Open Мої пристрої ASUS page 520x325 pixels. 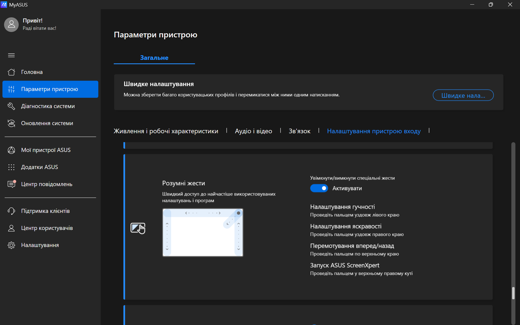[46, 150]
